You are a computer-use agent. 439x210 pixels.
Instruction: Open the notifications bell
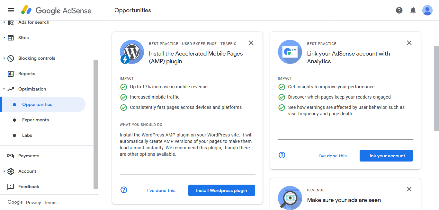[413, 10]
